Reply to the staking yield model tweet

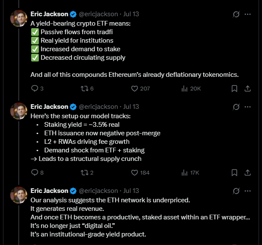(35, 172)
